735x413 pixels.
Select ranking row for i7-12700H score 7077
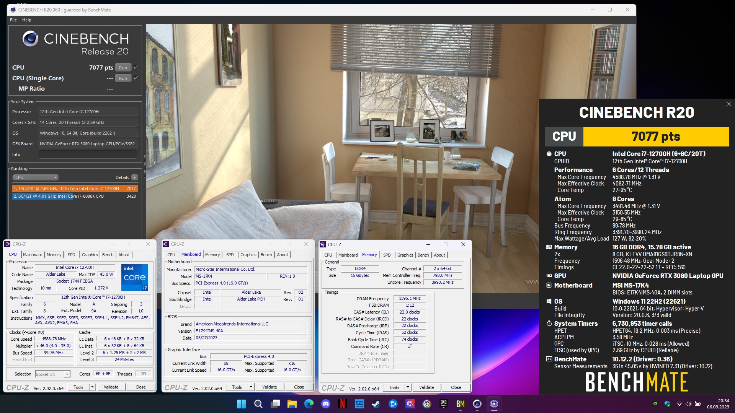(x=75, y=189)
